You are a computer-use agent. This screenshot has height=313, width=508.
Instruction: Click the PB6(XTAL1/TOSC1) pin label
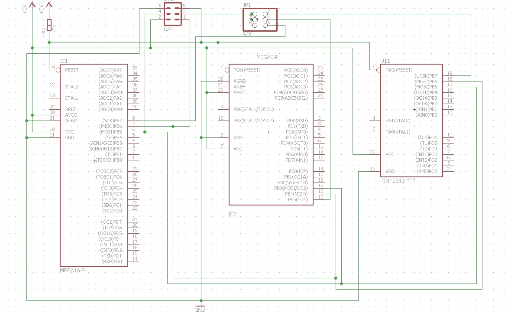(x=254, y=109)
